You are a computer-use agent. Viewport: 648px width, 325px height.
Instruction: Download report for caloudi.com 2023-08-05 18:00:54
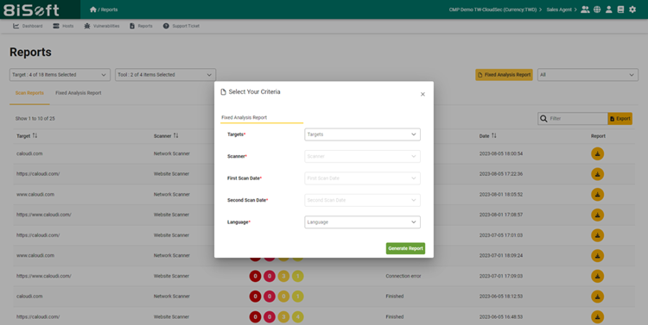(597, 153)
